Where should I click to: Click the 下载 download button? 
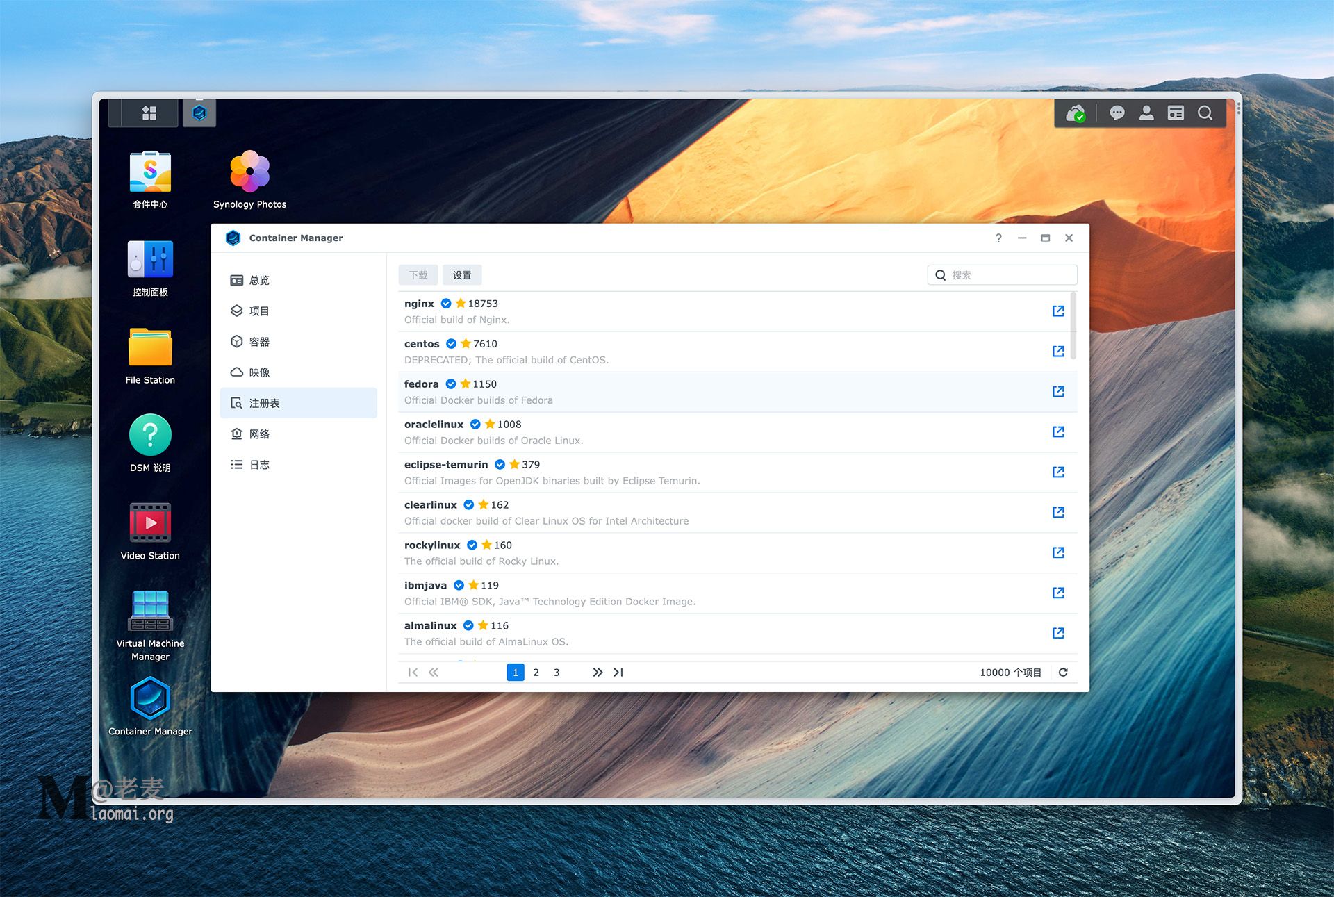(x=418, y=275)
